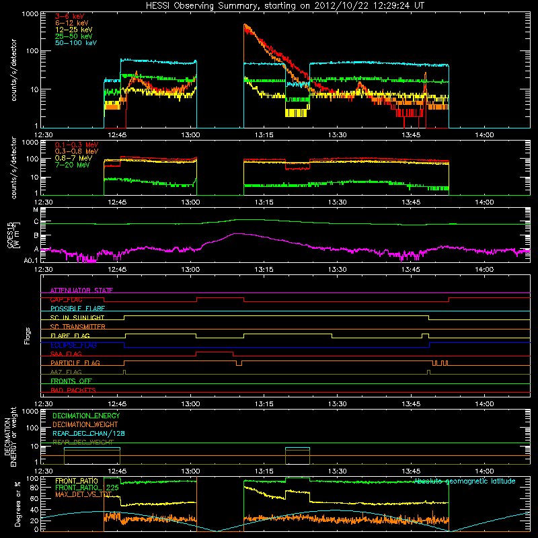Viewport: 538px width, 538px height.
Task: Click the Flags vertical axis title
Action: [28, 336]
